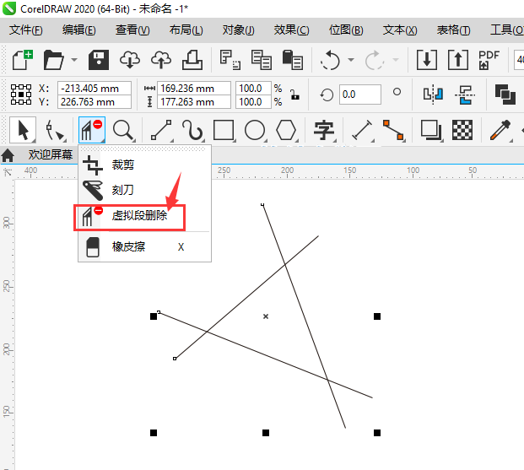Open the 编辑(E) menu
524x470 pixels.
coord(78,30)
